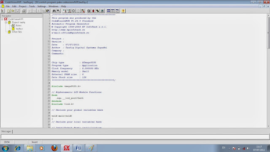The image size is (270, 152).
Task: Click the #include <mega8535.h> line
Action: coord(66,86)
